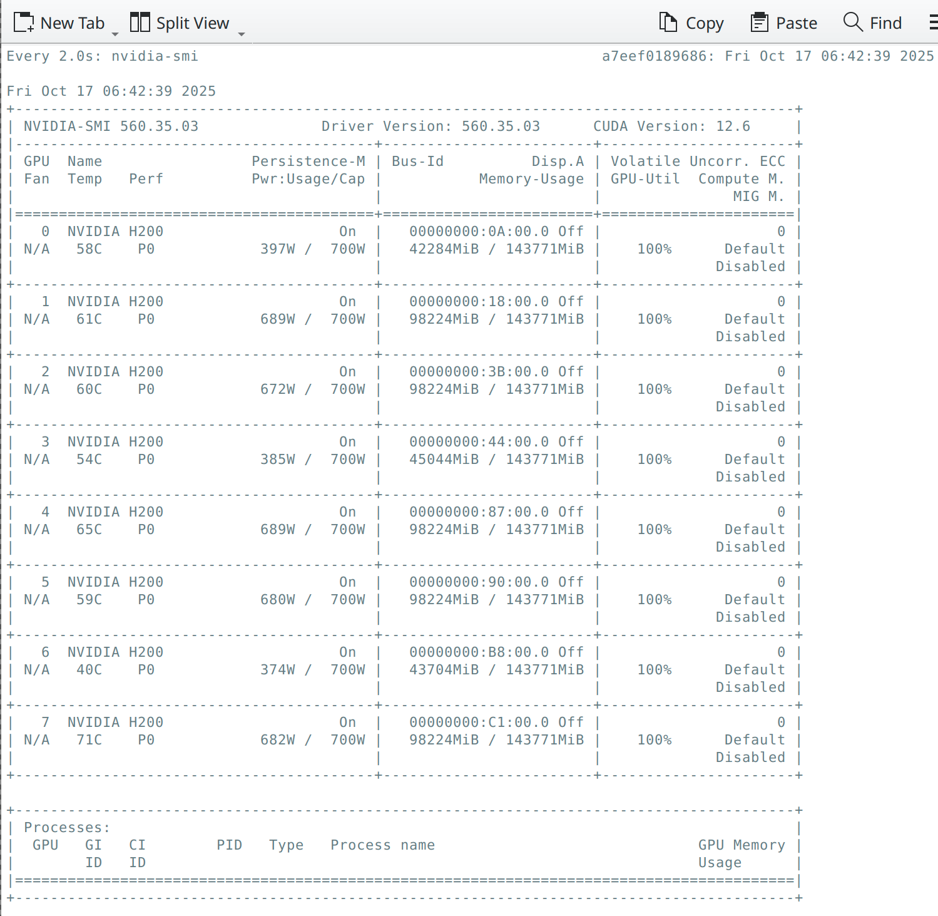
Task: Open the Find search tool
Action: [872, 23]
